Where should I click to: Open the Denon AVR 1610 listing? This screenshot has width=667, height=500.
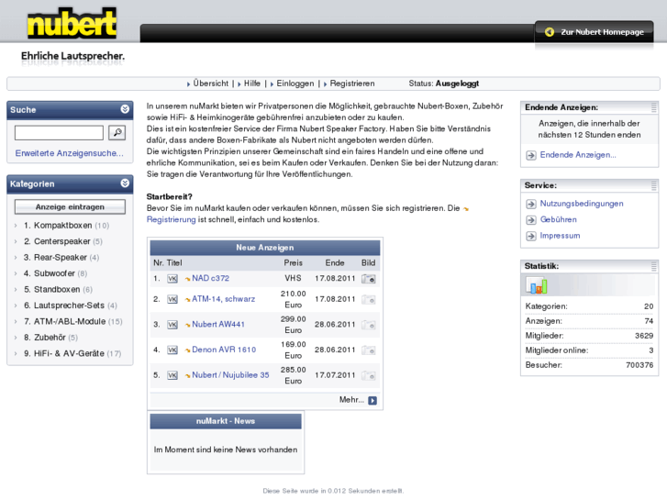(224, 350)
